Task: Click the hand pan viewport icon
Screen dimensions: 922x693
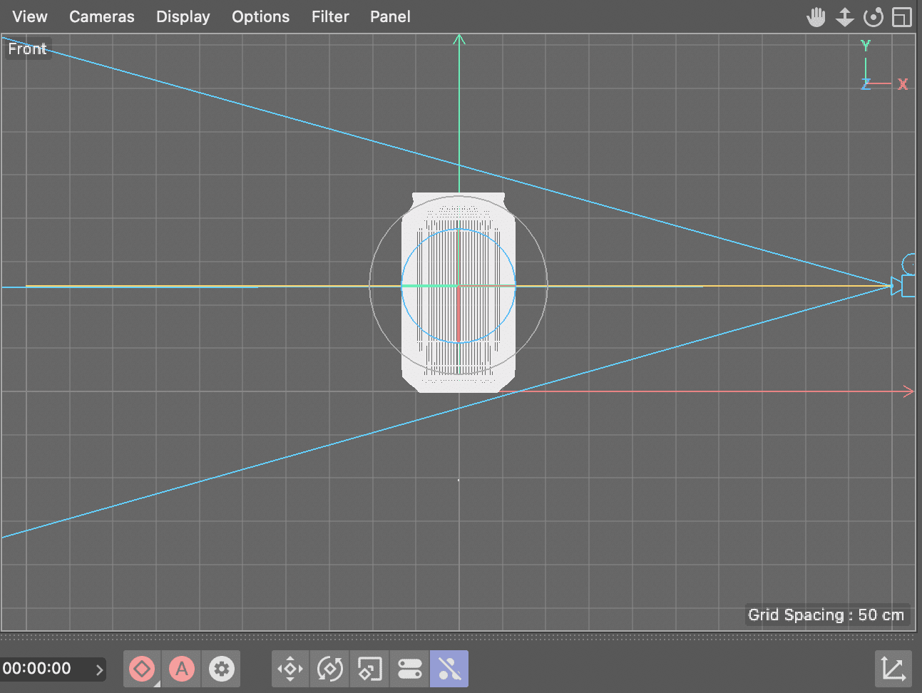Action: tap(816, 17)
